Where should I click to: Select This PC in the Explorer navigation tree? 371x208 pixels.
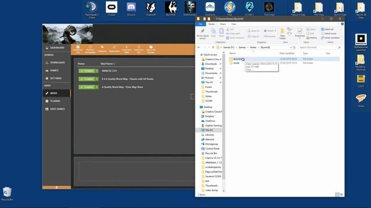point(209,130)
